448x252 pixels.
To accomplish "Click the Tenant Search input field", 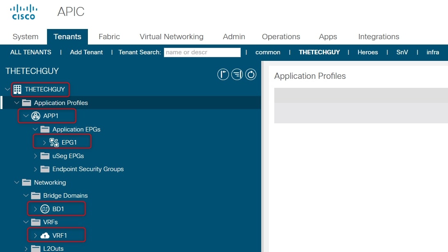I will click(202, 52).
